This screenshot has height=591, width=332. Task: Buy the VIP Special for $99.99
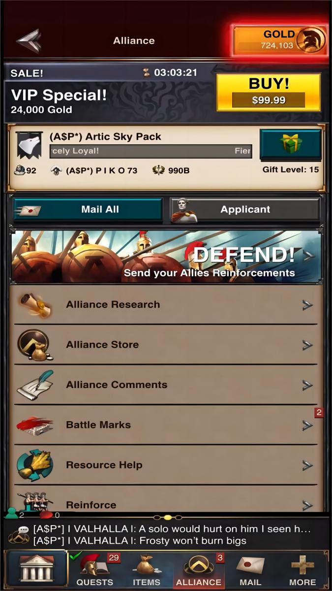269,92
